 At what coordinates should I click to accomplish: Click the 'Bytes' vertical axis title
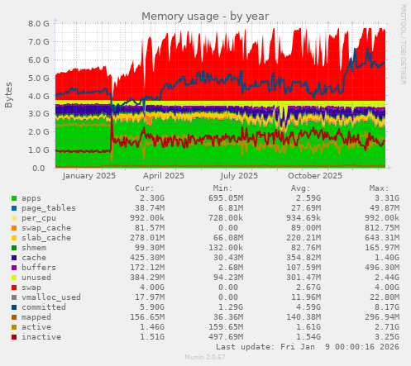click(x=8, y=95)
